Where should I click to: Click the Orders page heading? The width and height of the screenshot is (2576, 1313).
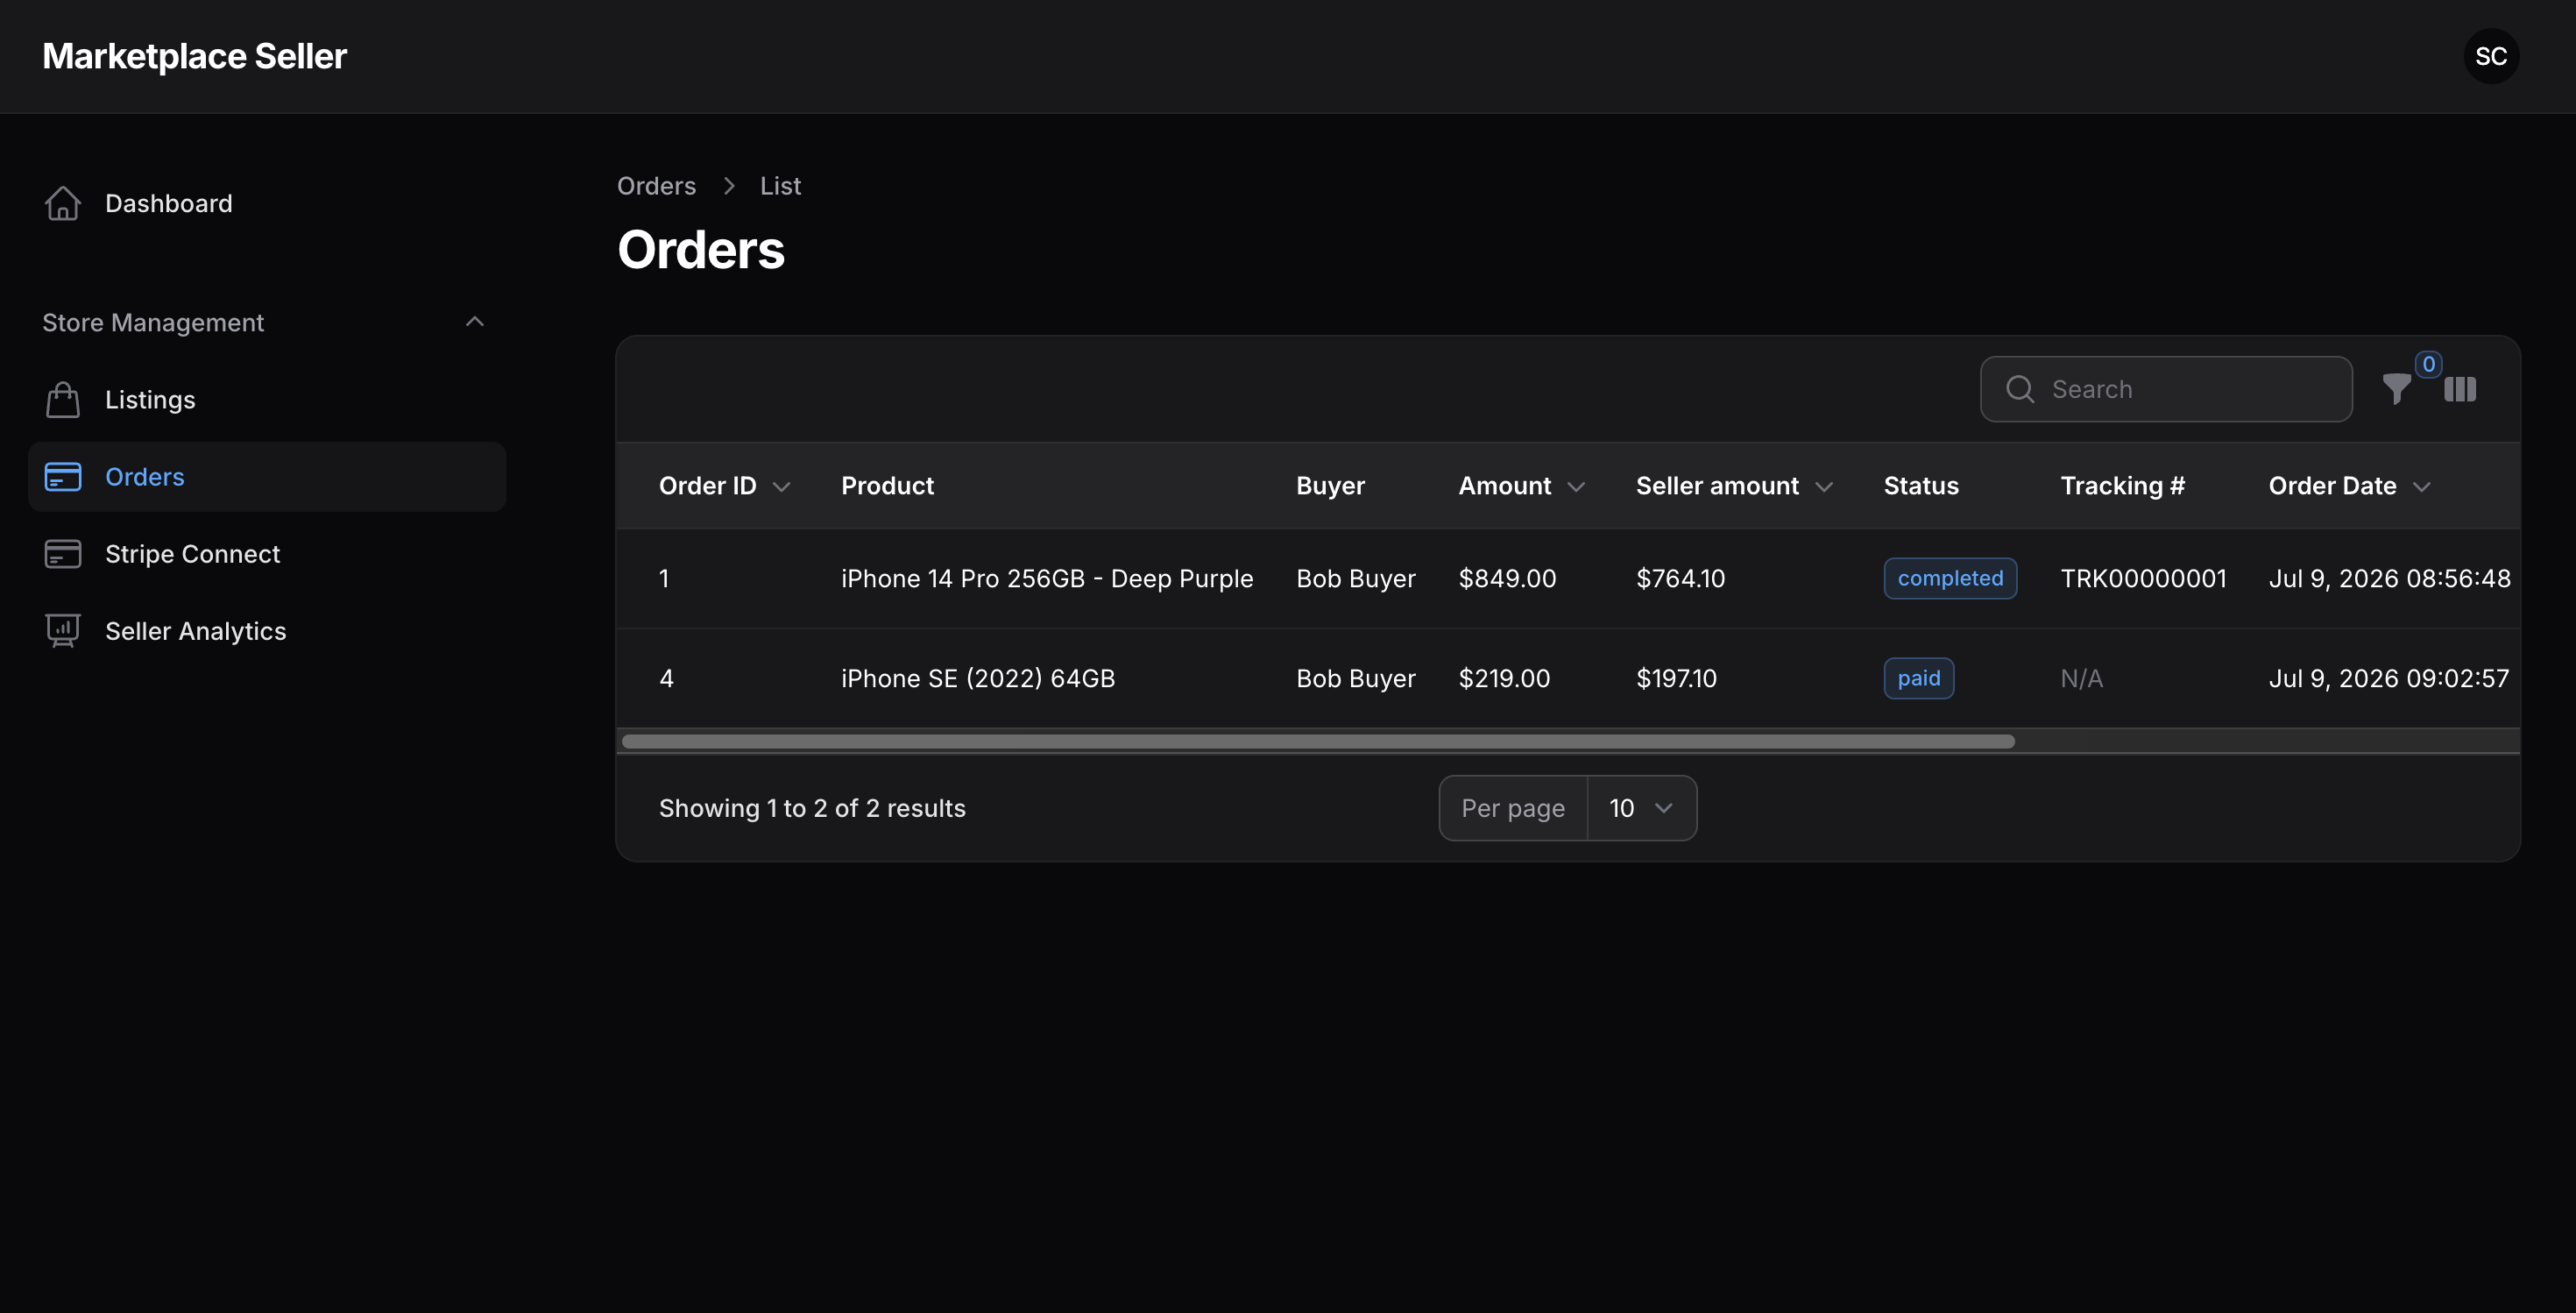[x=701, y=249]
